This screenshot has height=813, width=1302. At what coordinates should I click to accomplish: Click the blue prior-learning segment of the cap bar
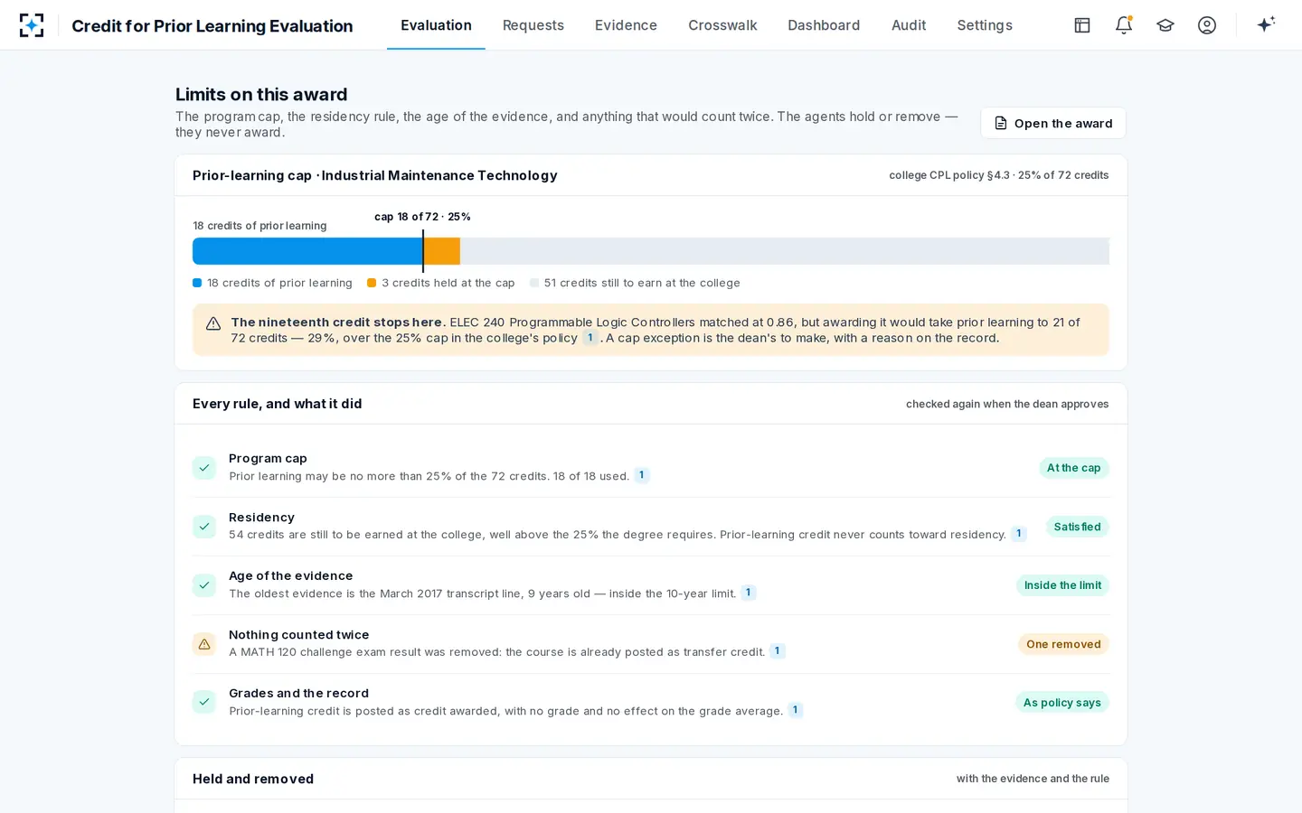307,251
